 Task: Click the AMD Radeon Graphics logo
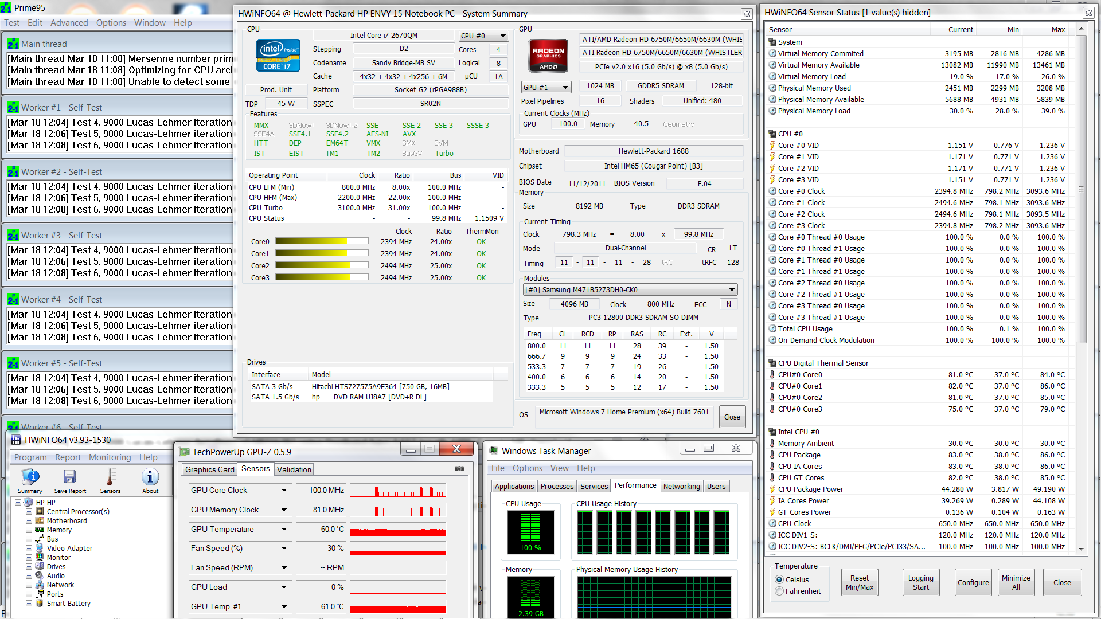(548, 56)
